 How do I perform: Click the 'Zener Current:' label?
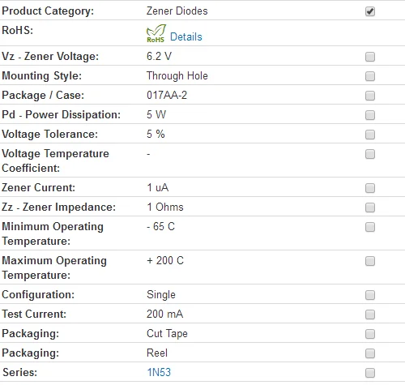click(38, 187)
